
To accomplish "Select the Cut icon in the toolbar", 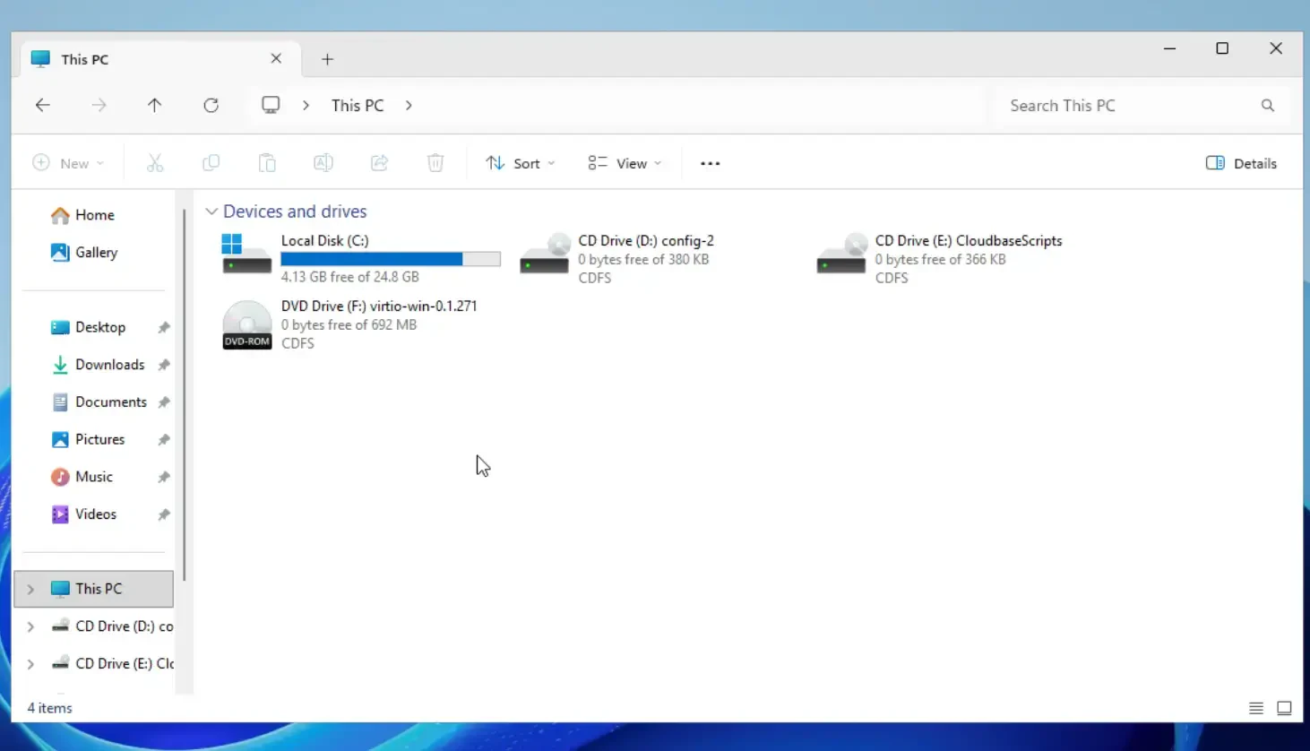I will (155, 162).
